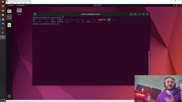Open Windows Start menu
182x102 pixels.
tap(3, 2)
